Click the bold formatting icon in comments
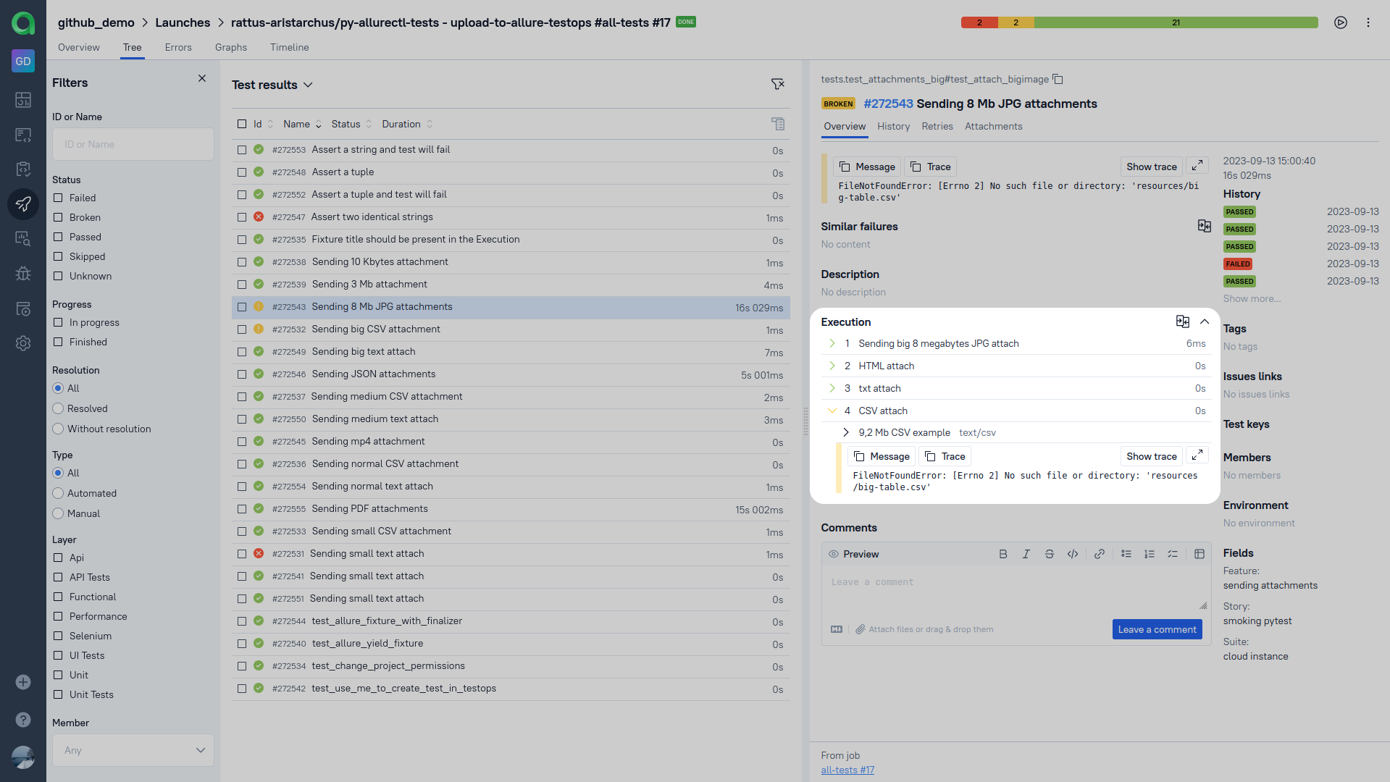This screenshot has height=782, width=1390. pos(1002,554)
